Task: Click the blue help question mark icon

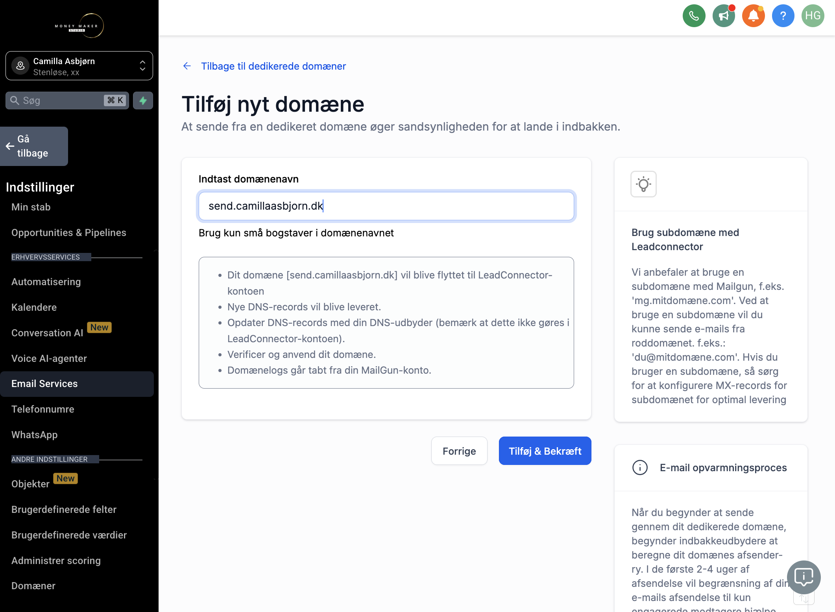Action: tap(783, 16)
